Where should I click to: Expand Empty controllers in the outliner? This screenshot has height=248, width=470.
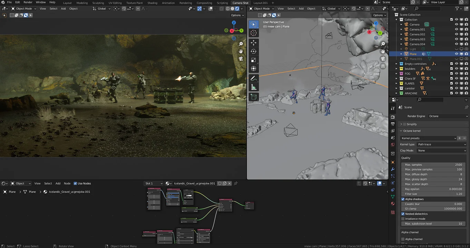396,64
